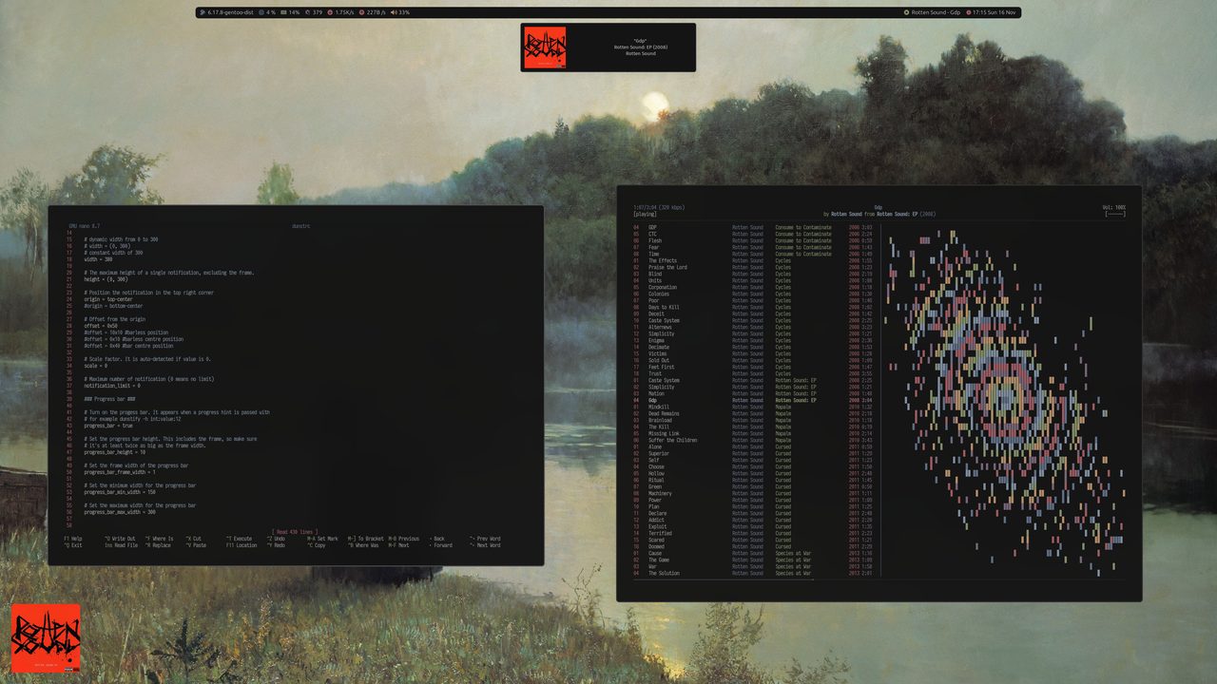Click the now-playing icon beside Rotten Sound - Gdp
The width and height of the screenshot is (1217, 684).
(907, 12)
